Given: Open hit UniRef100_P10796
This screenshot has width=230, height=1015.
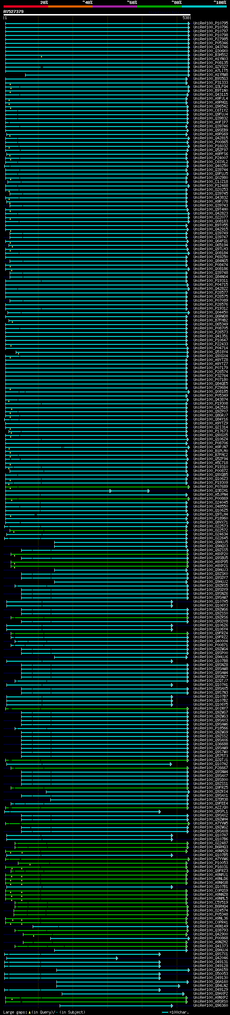Looking at the screenshot, I should (x=211, y=27).
